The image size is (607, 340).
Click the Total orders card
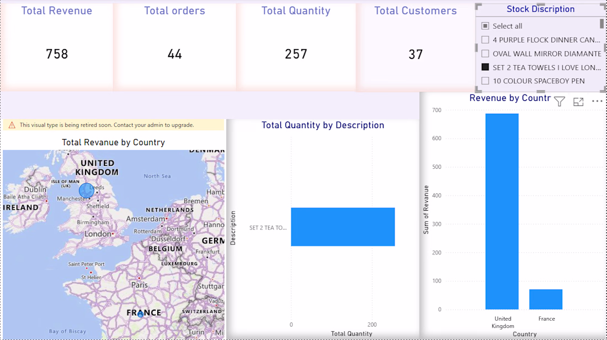pyautogui.click(x=174, y=46)
